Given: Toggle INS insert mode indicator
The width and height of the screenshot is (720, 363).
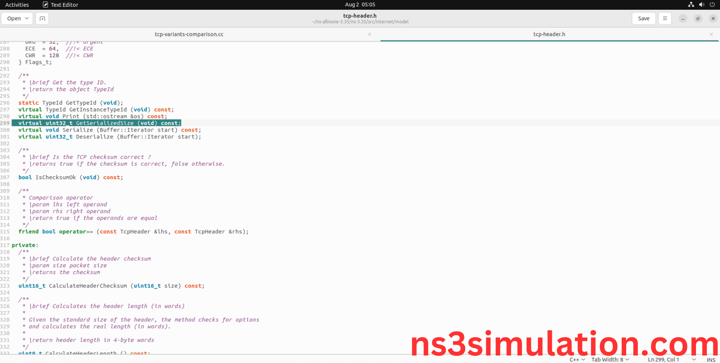Looking at the screenshot, I should pos(711,360).
